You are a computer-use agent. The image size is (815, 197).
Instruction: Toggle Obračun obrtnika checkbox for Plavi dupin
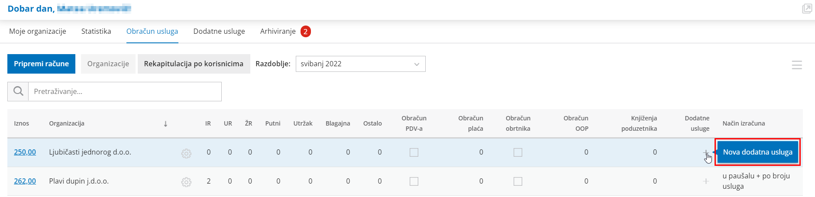[x=518, y=181]
